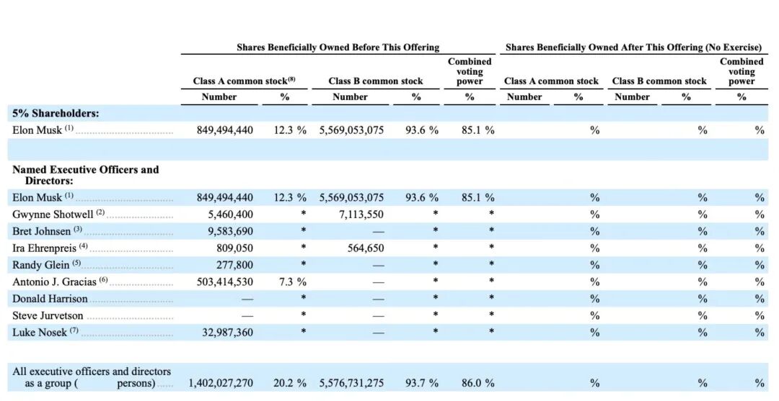Click group total 1,402,027,270
The height and width of the screenshot is (401, 779).
tap(221, 383)
